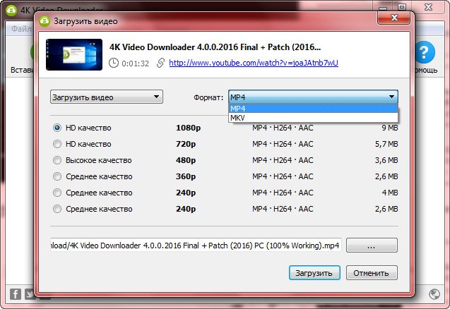Click the Help question mark icon in main window
This screenshot has width=450, height=309.
pos(425,52)
